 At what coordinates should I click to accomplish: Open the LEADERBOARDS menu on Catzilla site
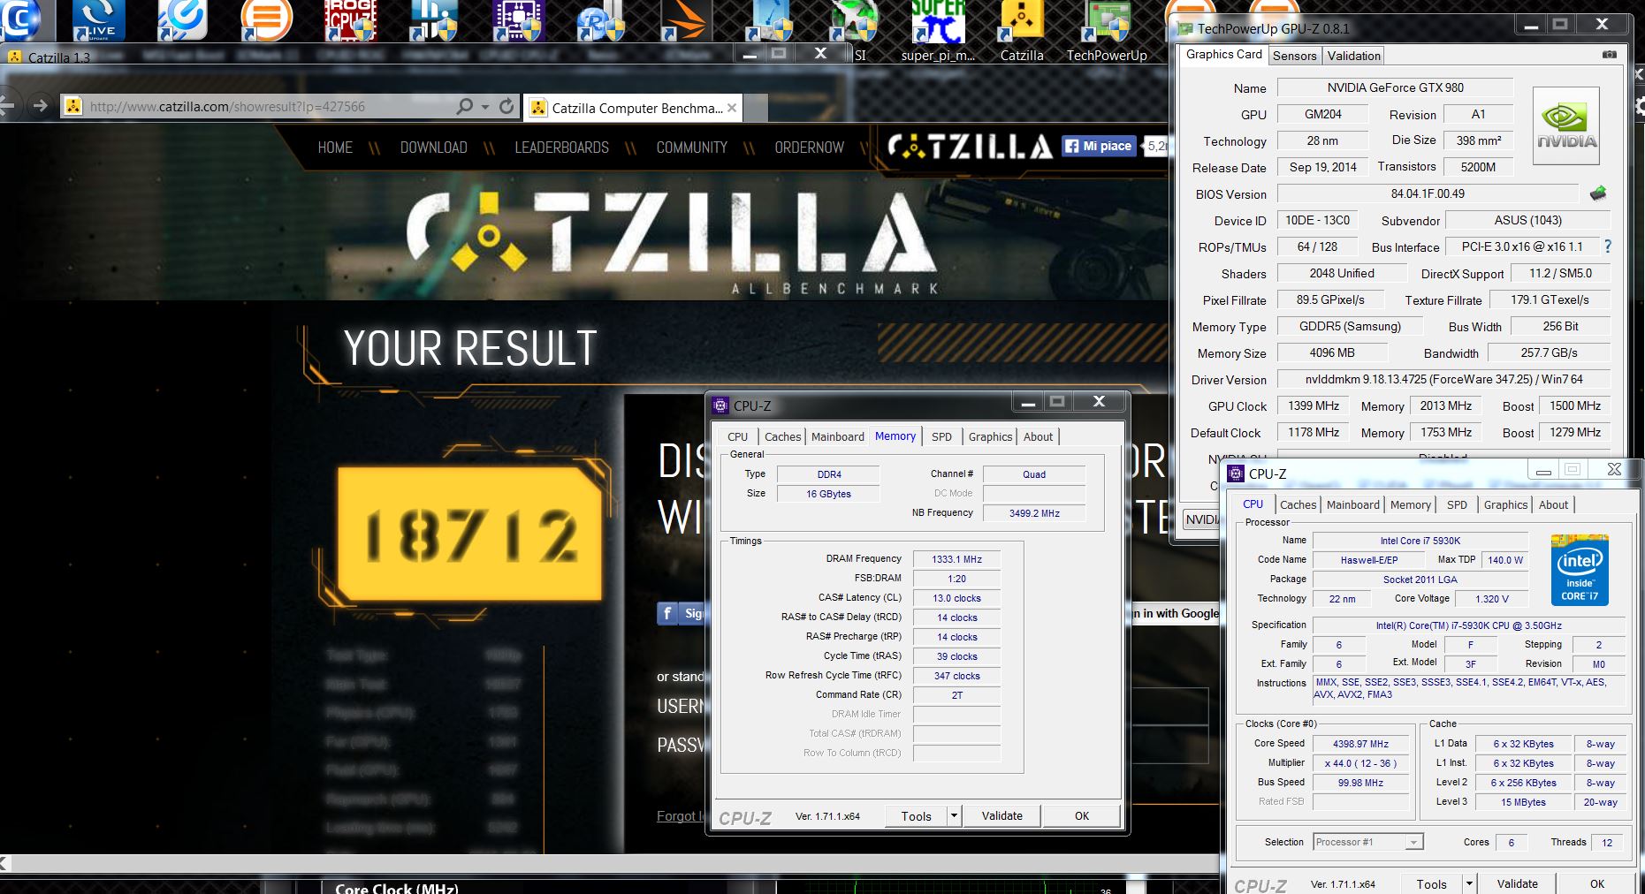coord(561,148)
